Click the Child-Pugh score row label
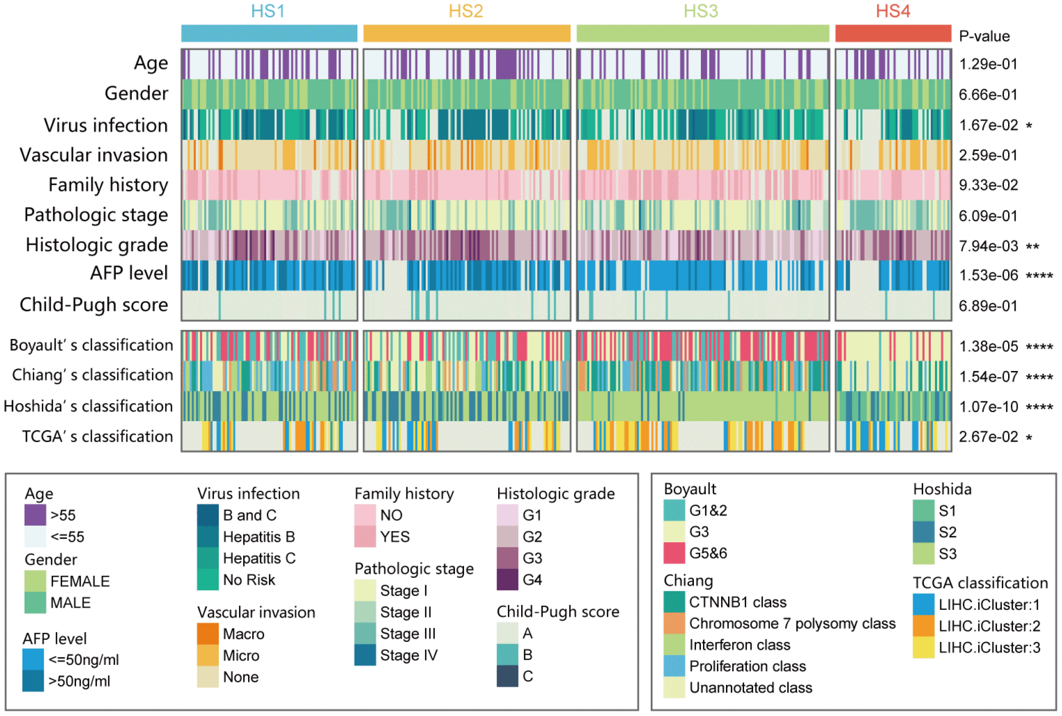This screenshot has width=1062, height=716. click(94, 304)
